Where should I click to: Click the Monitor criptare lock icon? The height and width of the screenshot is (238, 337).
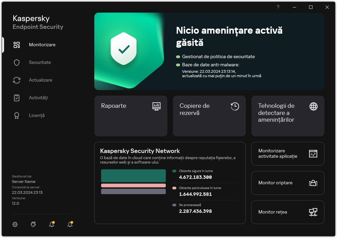click(x=313, y=183)
